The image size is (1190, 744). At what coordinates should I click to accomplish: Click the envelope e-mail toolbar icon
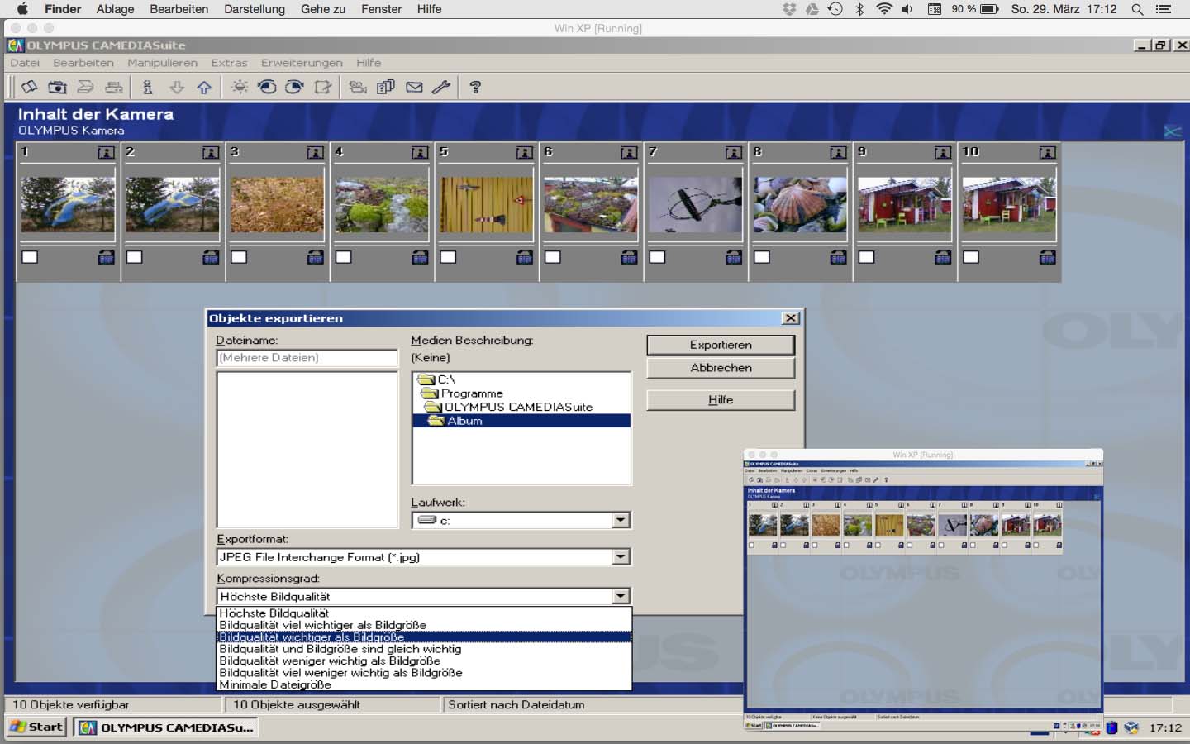414,87
